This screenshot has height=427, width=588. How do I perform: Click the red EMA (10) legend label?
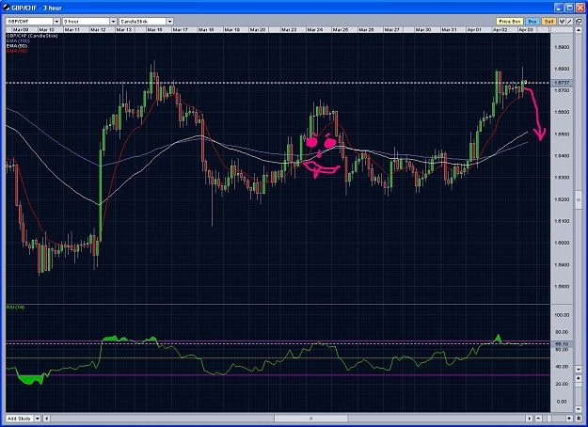(17, 51)
